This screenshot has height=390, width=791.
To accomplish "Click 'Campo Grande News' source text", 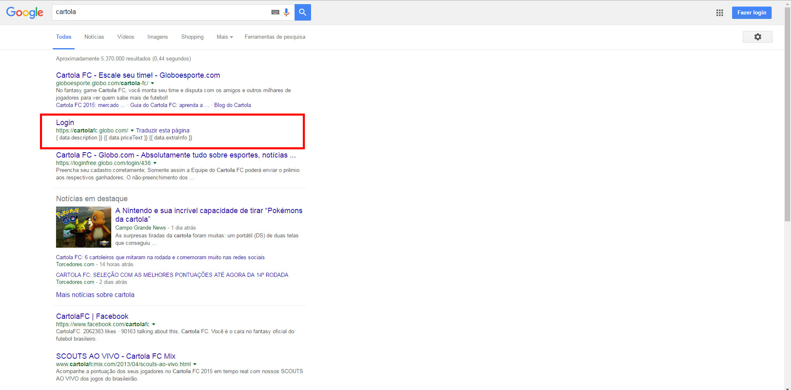I will coord(140,228).
